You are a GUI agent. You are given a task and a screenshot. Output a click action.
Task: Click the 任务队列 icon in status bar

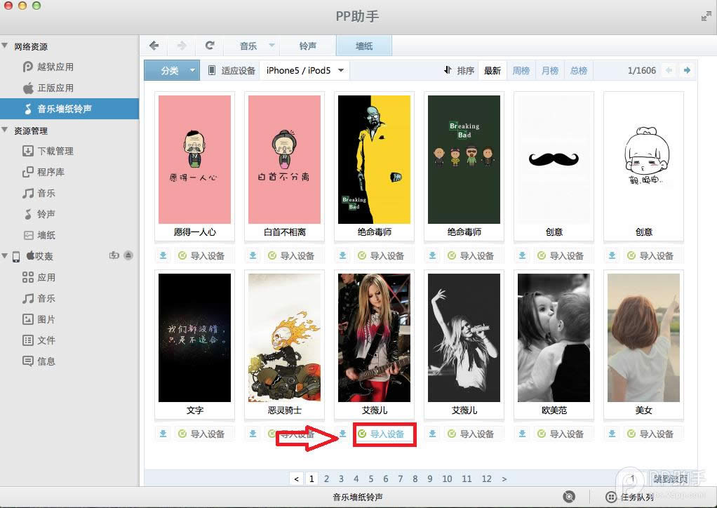pos(593,497)
